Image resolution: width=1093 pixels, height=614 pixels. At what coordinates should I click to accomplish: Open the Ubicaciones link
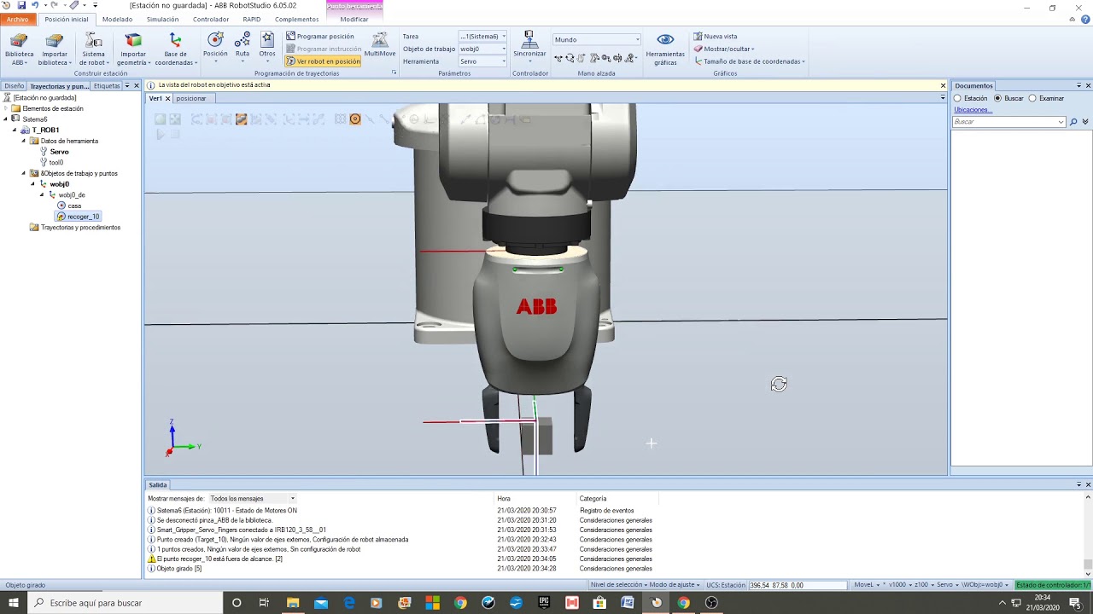click(x=972, y=110)
